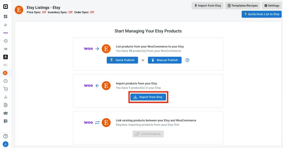Open the app logo at sidebar top

tap(6, 7)
